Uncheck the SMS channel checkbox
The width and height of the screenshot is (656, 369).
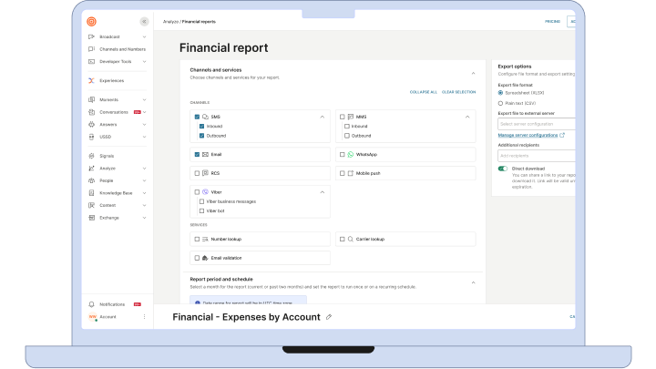click(x=197, y=117)
